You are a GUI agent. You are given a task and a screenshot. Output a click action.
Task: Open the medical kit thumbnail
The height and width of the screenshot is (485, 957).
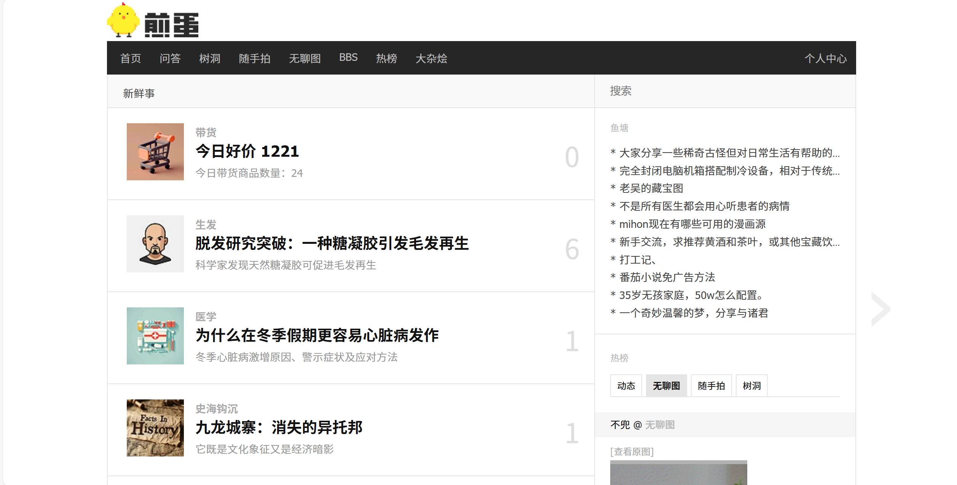click(155, 336)
